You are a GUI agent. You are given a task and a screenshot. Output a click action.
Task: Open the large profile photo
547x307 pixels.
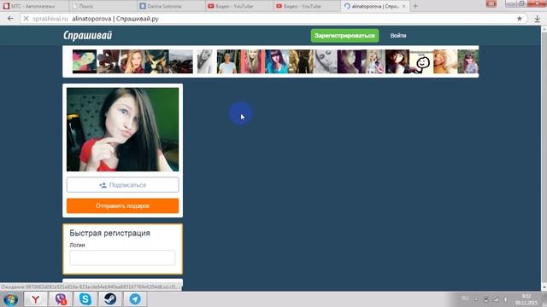[x=122, y=130]
